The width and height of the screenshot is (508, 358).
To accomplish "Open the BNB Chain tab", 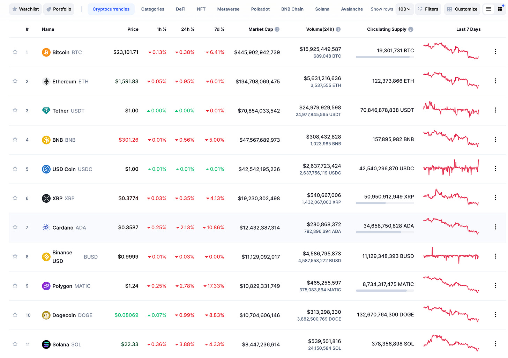I will [x=292, y=9].
